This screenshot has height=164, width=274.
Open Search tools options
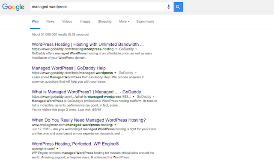[145, 21]
